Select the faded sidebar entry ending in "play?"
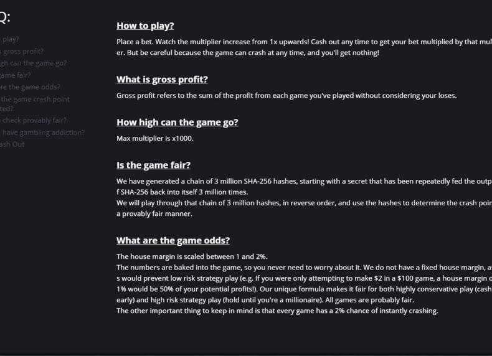 pyautogui.click(x=9, y=39)
